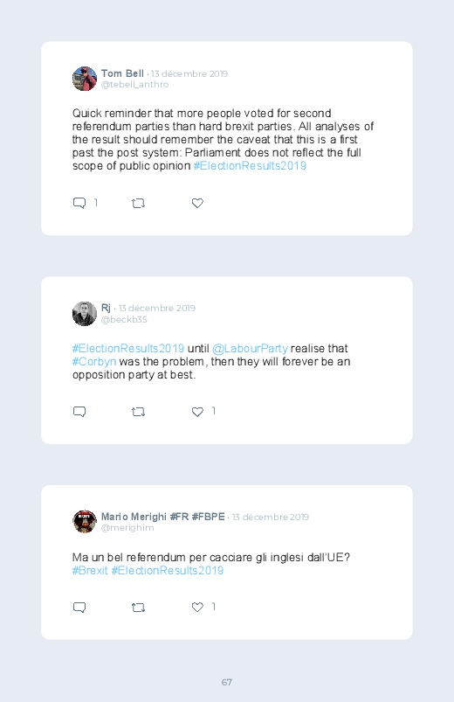Reply to Rj's Corbyn tweet
454x702 pixels.
click(x=79, y=412)
